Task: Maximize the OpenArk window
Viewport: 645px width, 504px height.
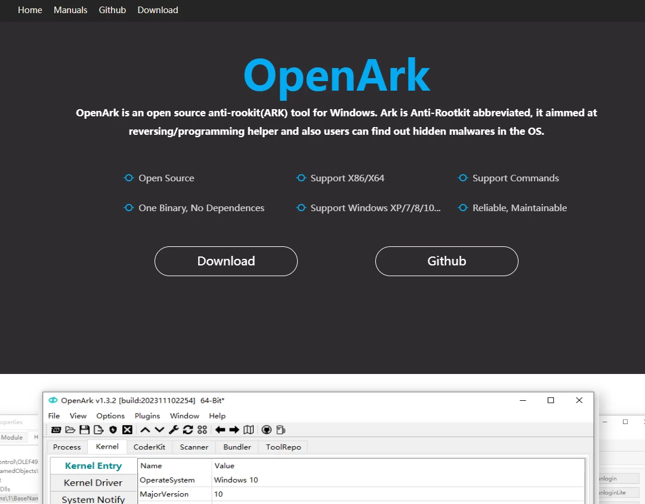Action: tap(551, 400)
